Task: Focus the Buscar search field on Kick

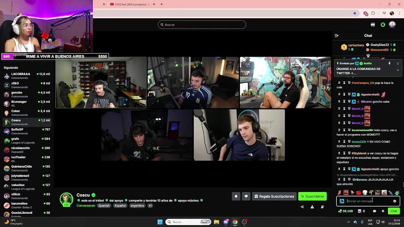Action: (x=202, y=25)
